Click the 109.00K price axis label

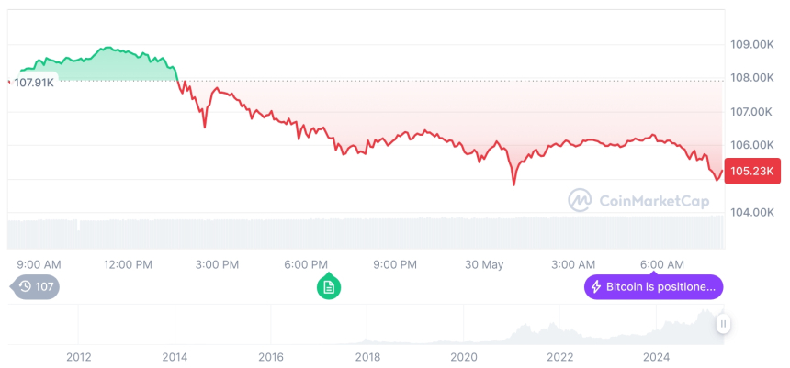point(751,44)
